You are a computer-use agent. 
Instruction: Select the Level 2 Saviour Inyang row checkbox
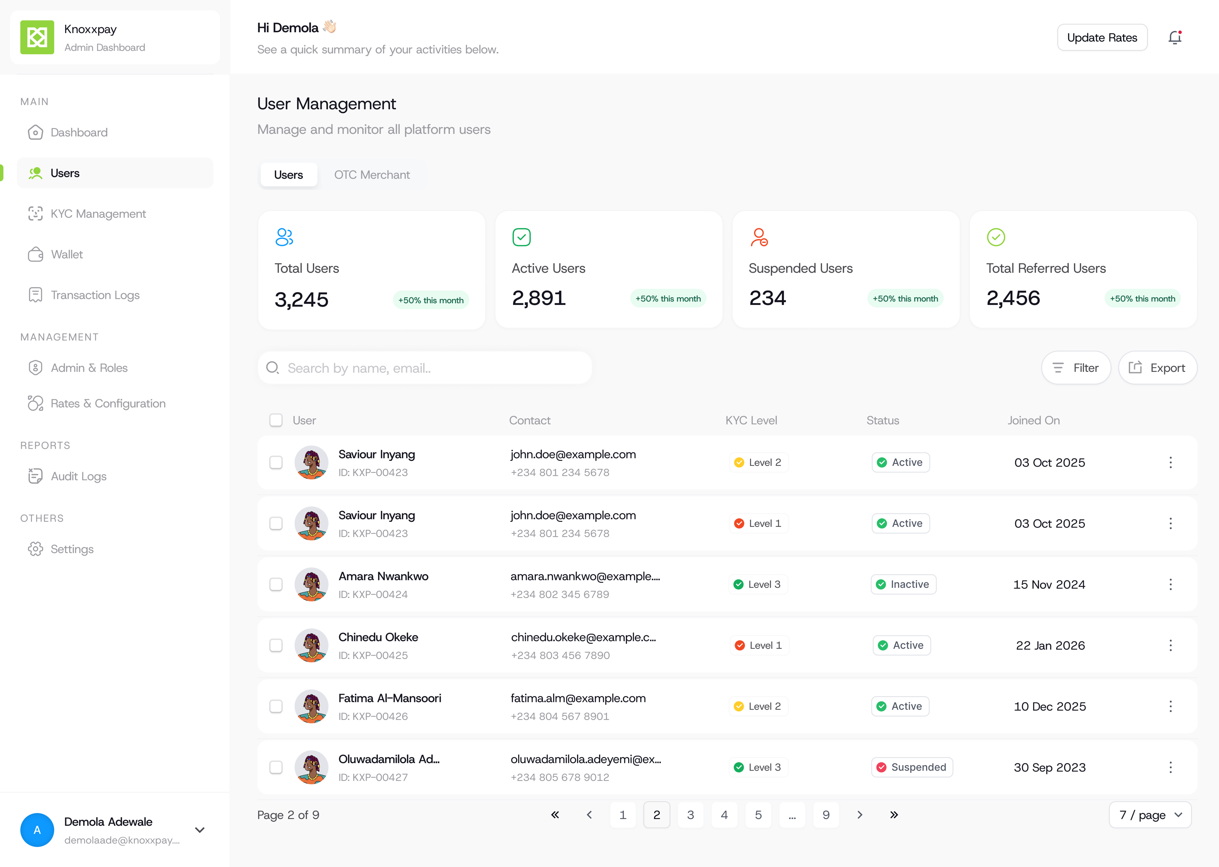point(276,462)
